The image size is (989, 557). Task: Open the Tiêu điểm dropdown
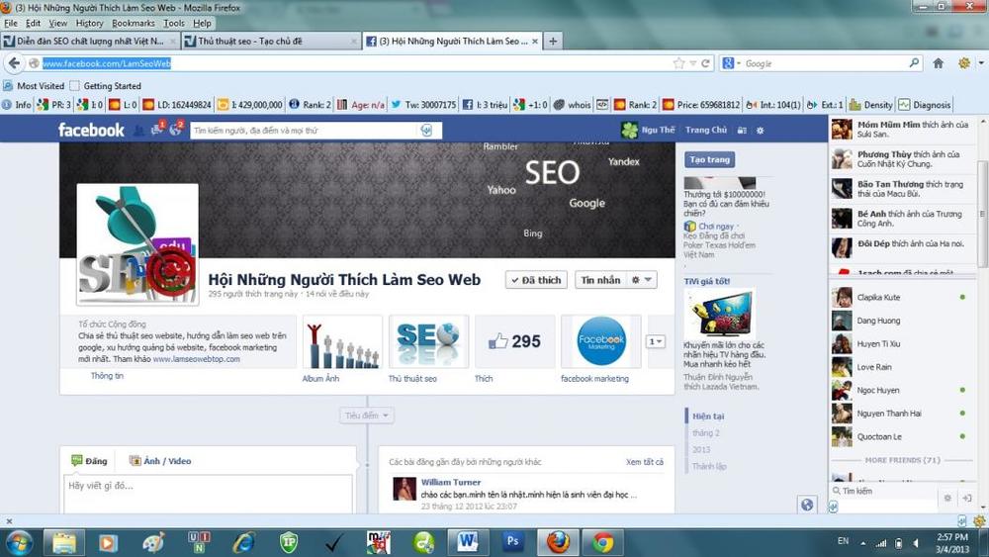pos(367,416)
